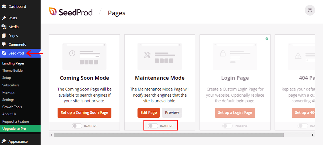Select Setup submenu item
This screenshot has width=323, height=145.
7,78
